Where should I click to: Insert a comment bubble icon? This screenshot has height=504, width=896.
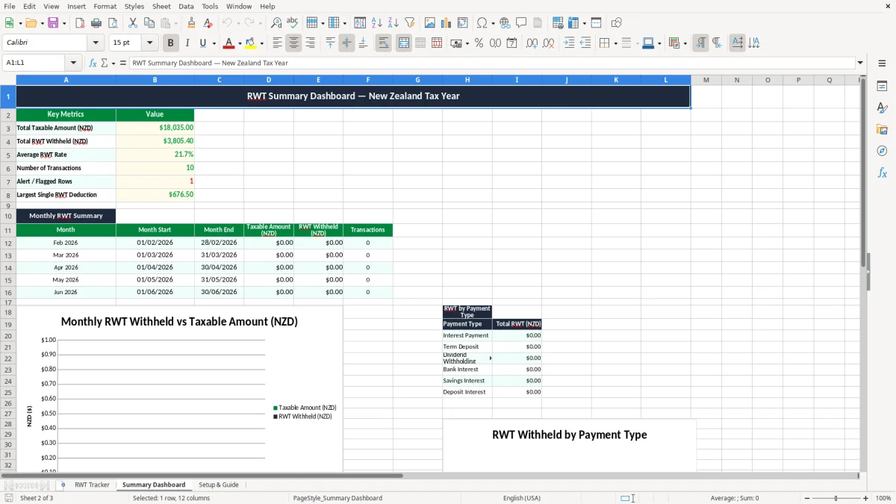[x=521, y=23]
